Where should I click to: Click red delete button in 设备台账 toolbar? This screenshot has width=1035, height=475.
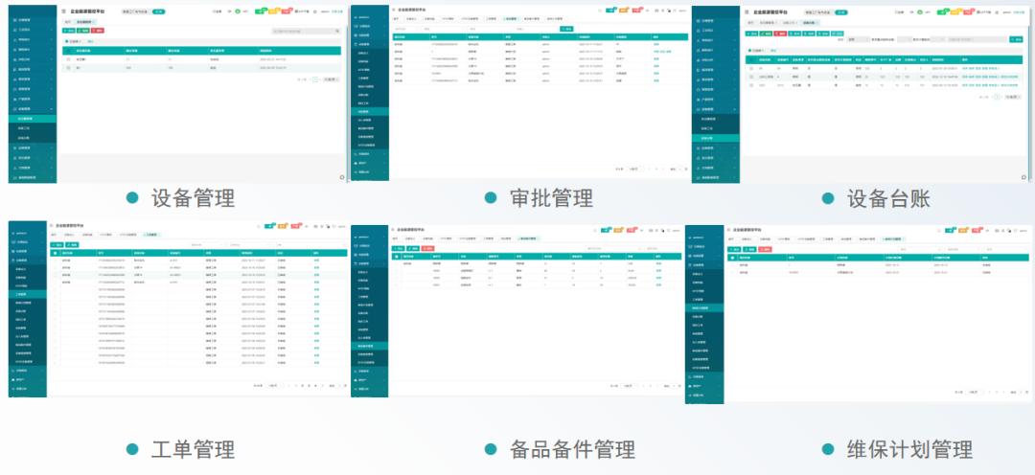coord(780,34)
